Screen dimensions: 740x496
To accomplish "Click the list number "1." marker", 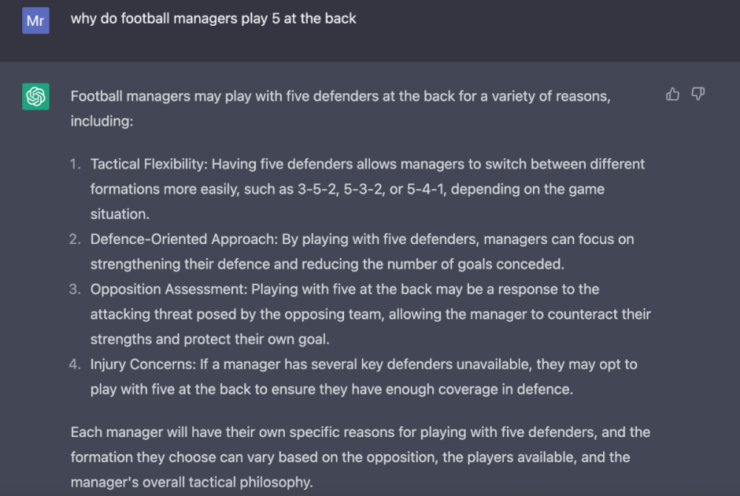I will 75,164.
